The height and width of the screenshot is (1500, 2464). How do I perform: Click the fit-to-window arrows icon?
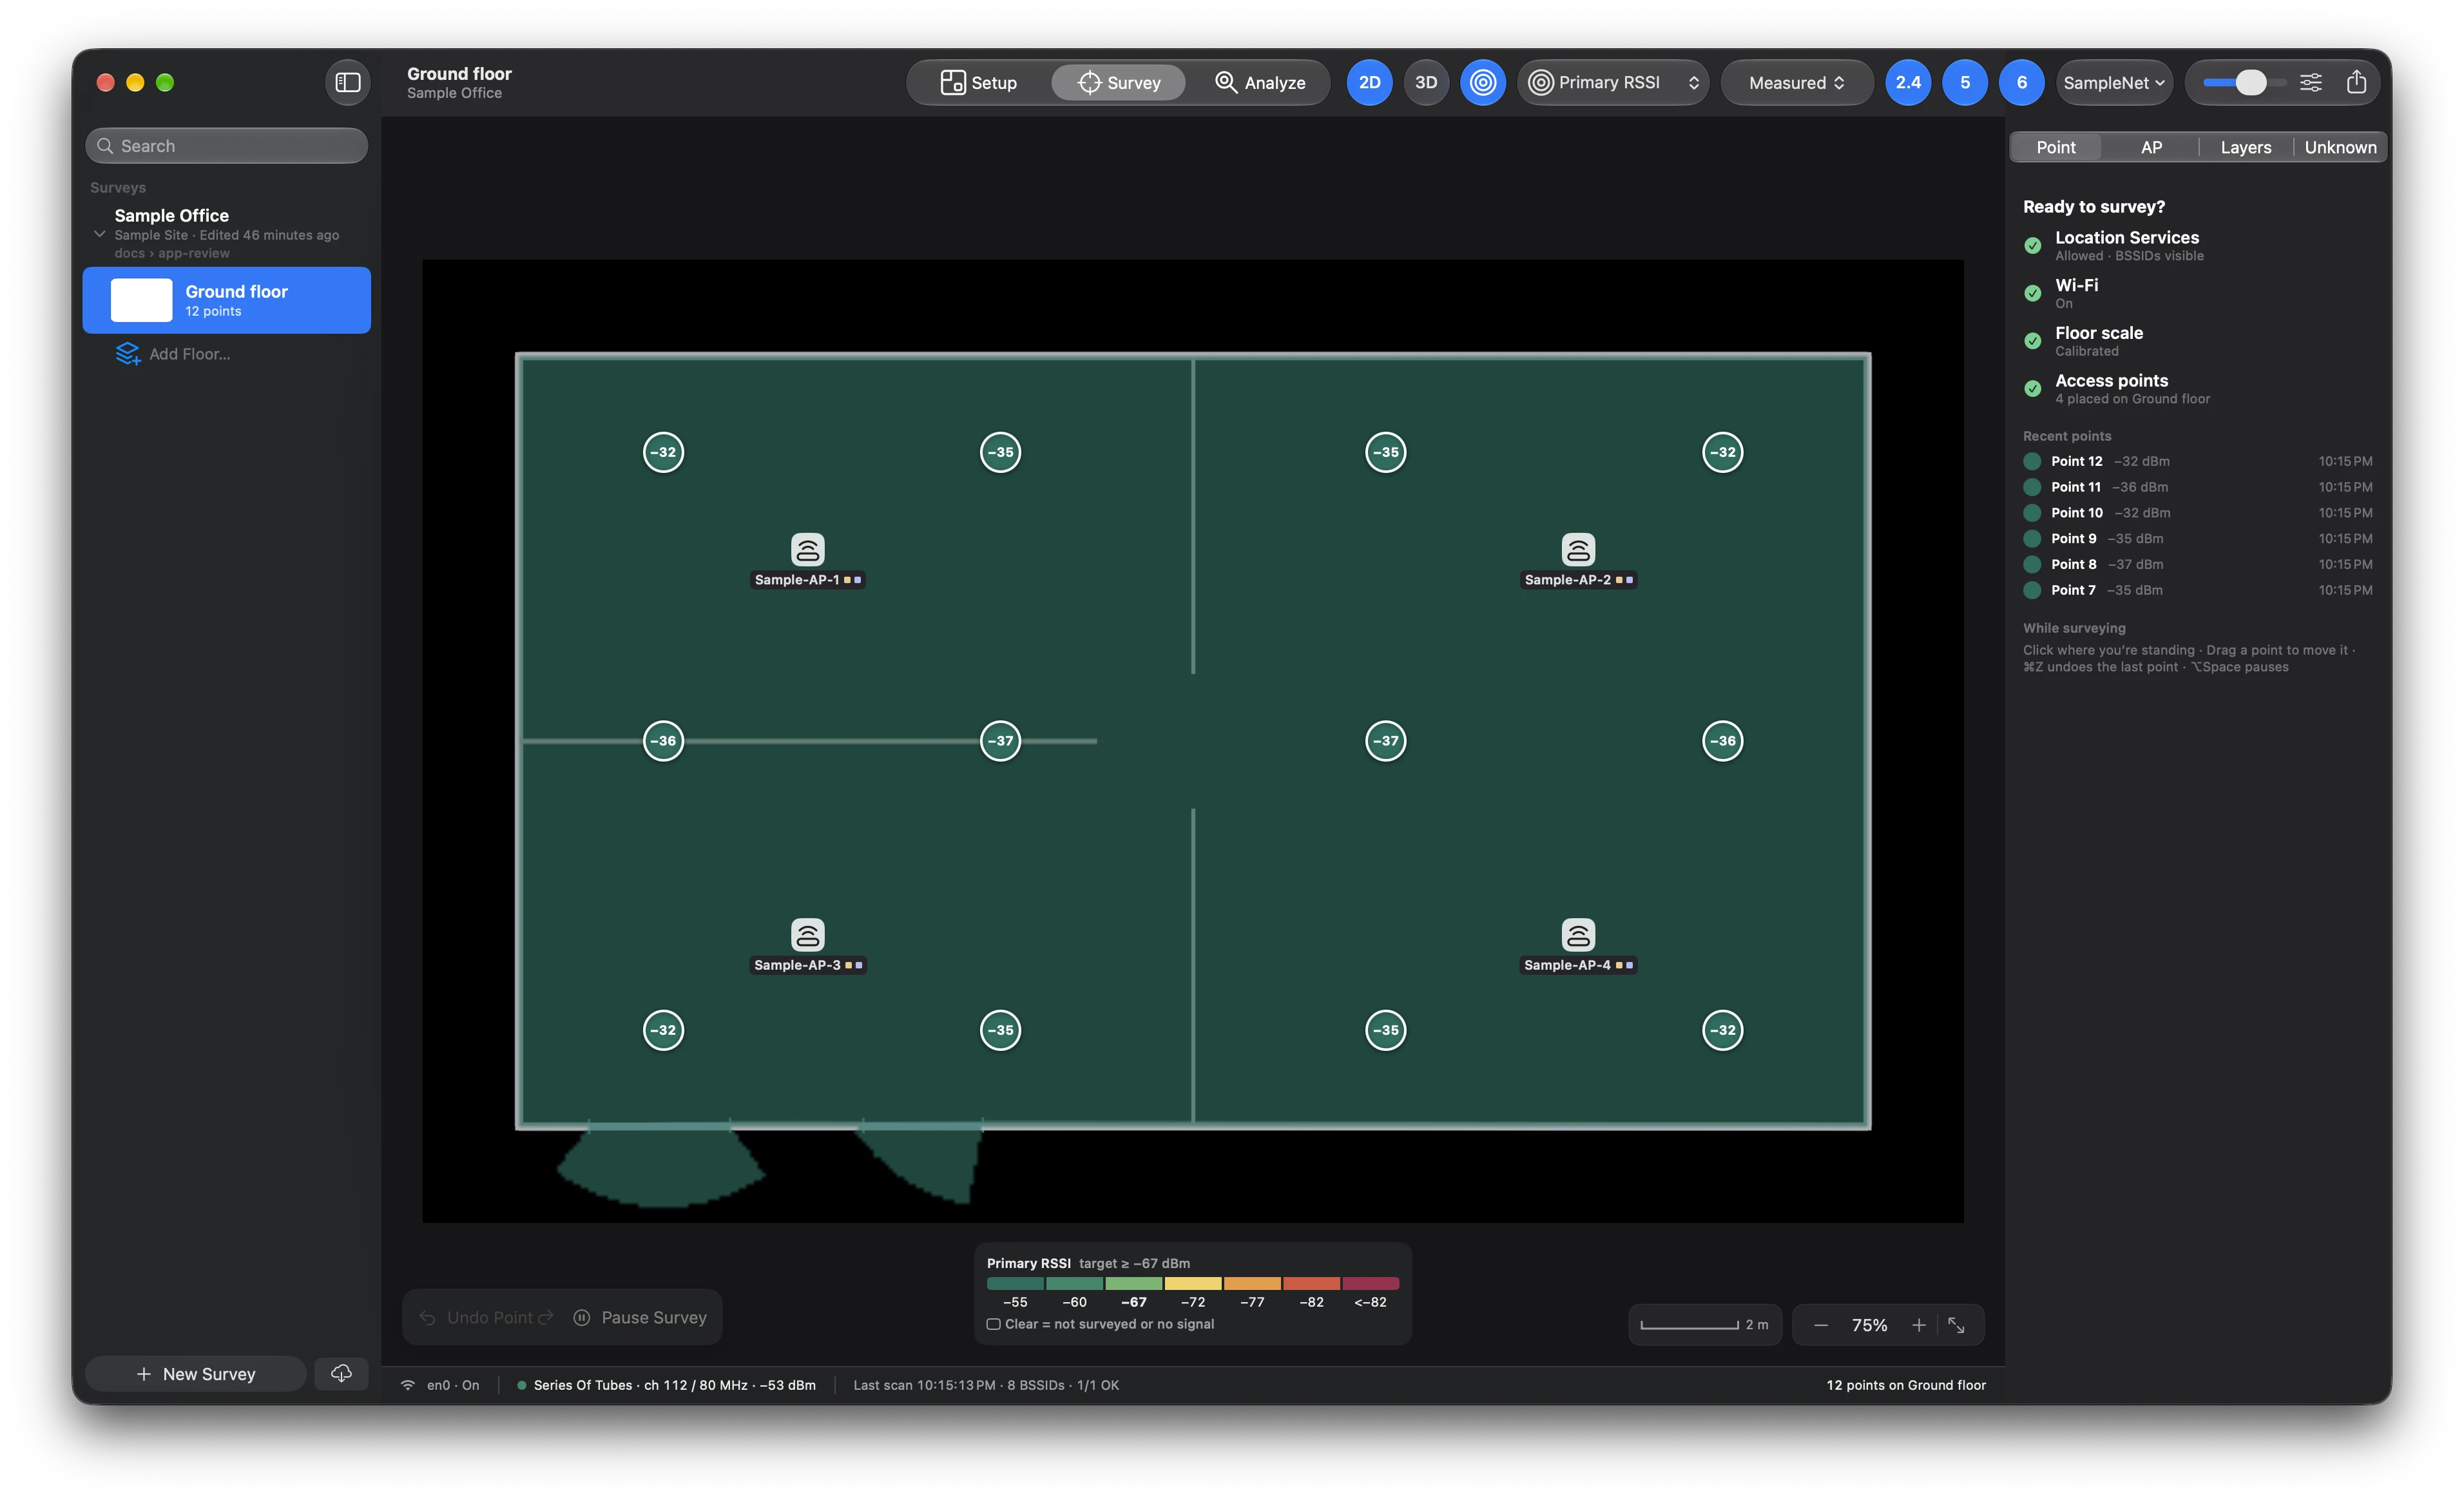coord(1957,1325)
